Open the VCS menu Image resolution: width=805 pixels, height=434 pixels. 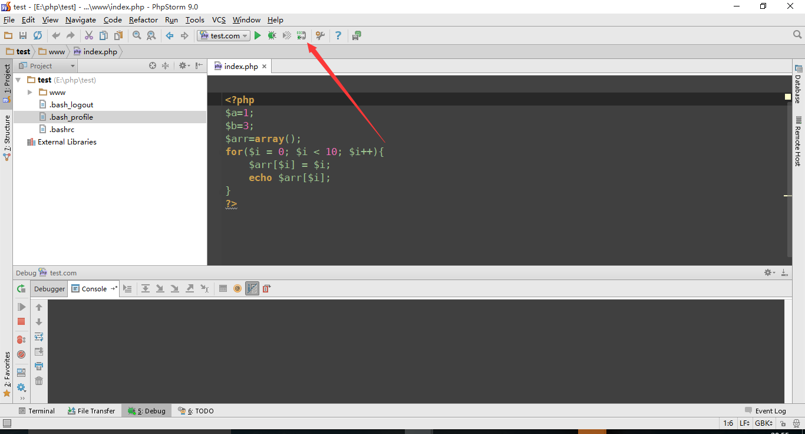coord(219,19)
